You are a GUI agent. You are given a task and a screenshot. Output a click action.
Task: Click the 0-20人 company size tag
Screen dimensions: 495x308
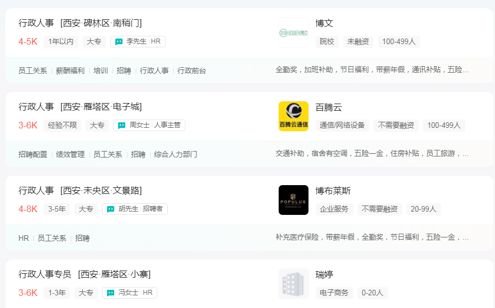coord(372,293)
